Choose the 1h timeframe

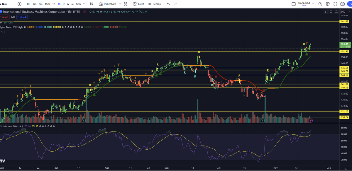pyautogui.click(x=54, y=4)
